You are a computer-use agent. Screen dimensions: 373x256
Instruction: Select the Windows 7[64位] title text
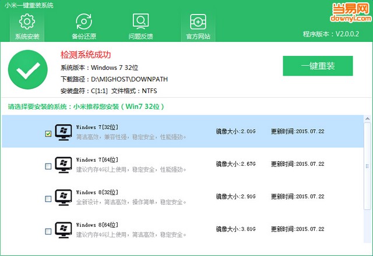pyautogui.click(x=97, y=159)
